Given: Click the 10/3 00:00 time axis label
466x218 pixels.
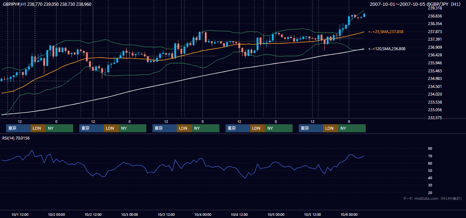Looking at the screenshot, I should point(130,215).
